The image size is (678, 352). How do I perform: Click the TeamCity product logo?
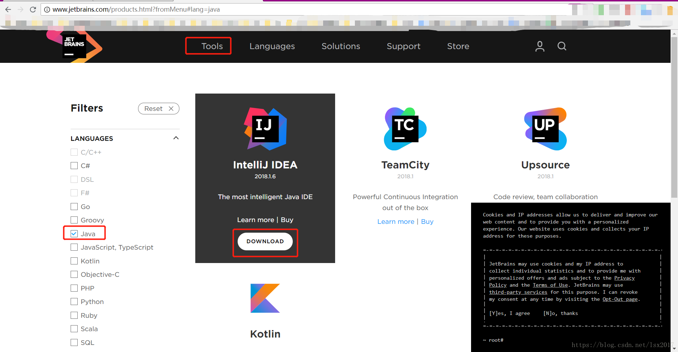(405, 129)
